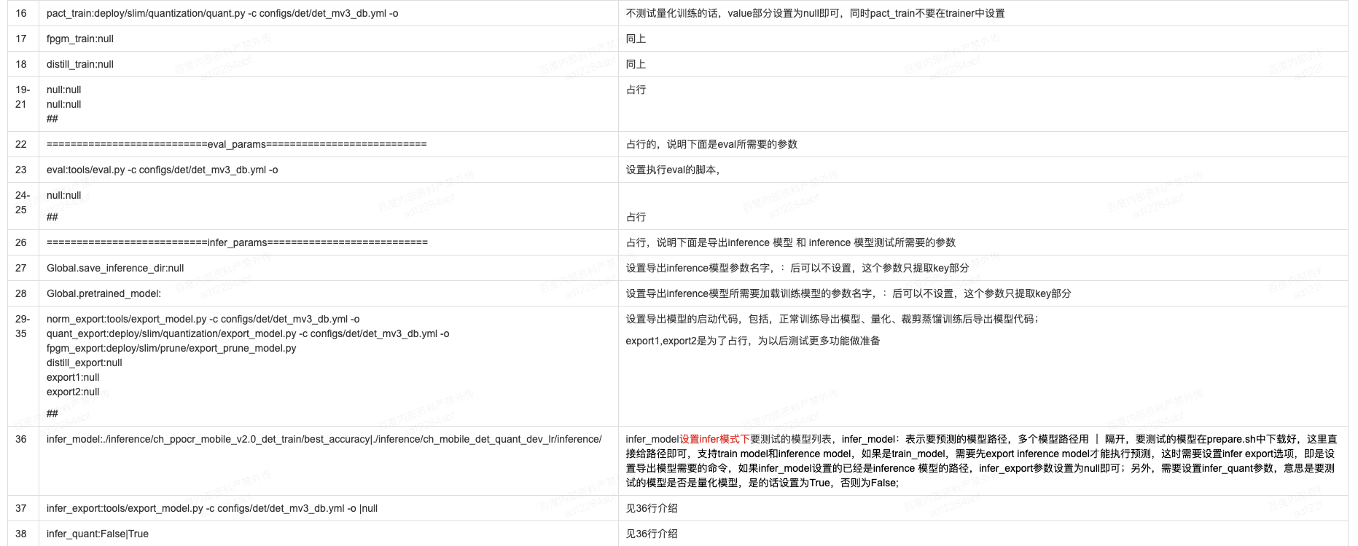Click 占行 description in row 24-25
1358x546 pixels.
point(636,217)
